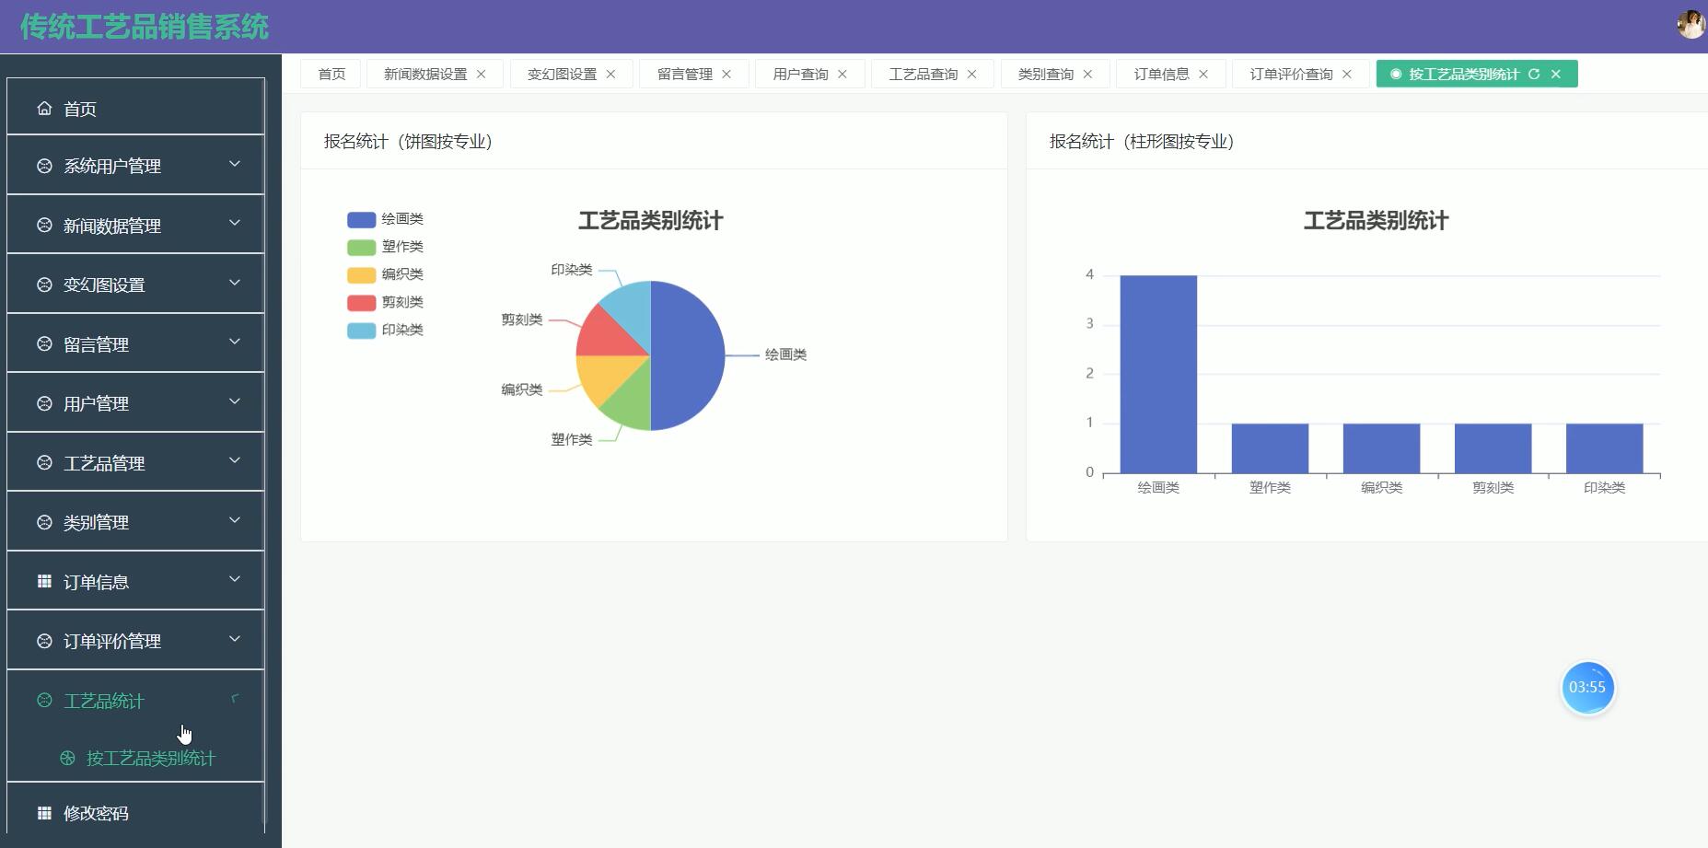Screen dimensions: 1708x848
Task: Expand the 用户管理 sidebar menu
Action: [x=97, y=402]
